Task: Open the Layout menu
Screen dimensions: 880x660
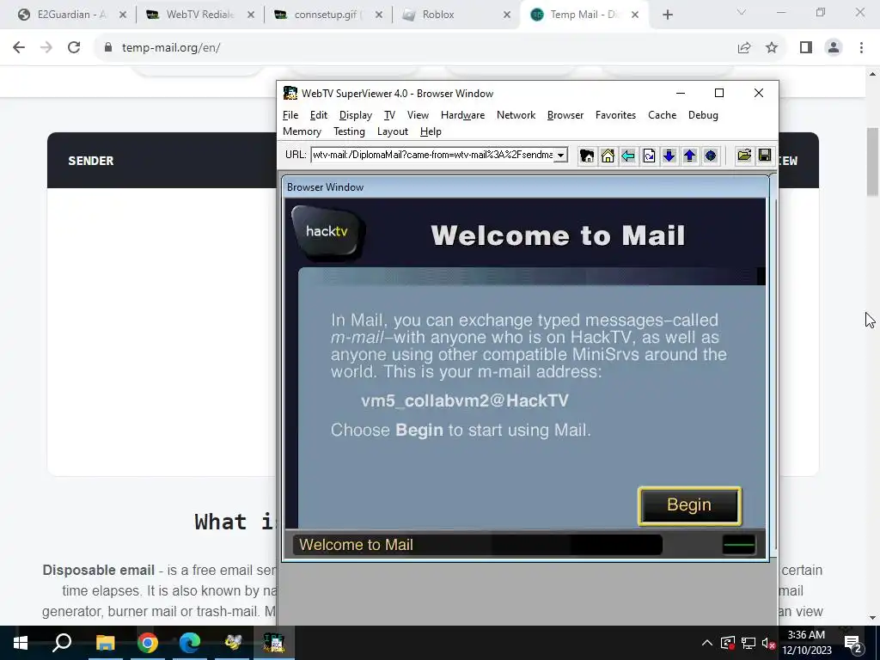Action: [x=392, y=131]
